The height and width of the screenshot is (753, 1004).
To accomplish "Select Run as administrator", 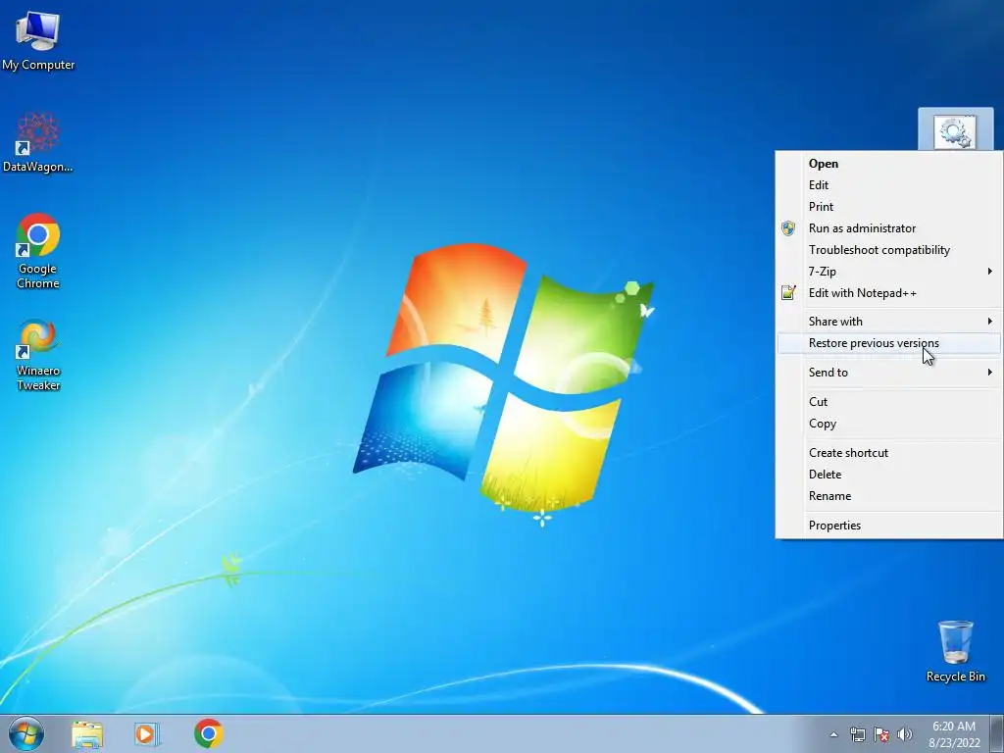I will coord(889,228).
